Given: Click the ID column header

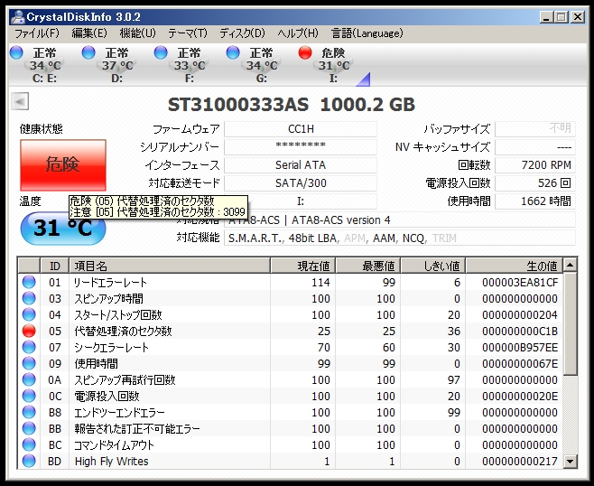Looking at the screenshot, I should click(x=55, y=266).
